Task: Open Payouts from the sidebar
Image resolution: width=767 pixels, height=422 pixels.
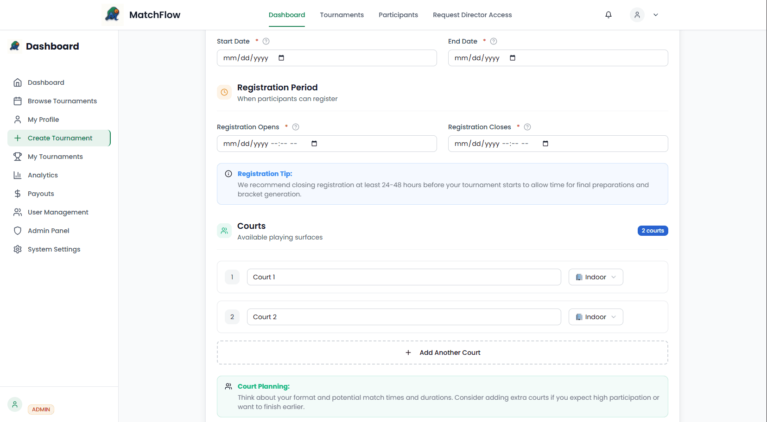Action: pyautogui.click(x=41, y=194)
